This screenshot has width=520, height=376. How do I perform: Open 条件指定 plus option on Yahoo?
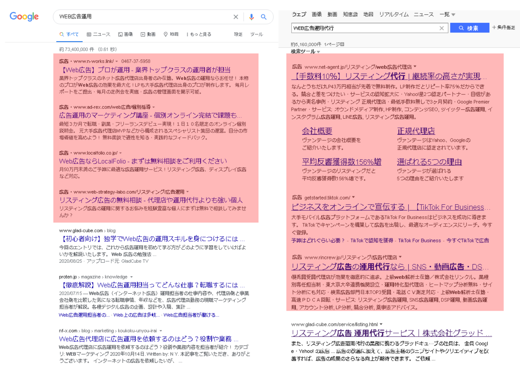[x=503, y=27]
